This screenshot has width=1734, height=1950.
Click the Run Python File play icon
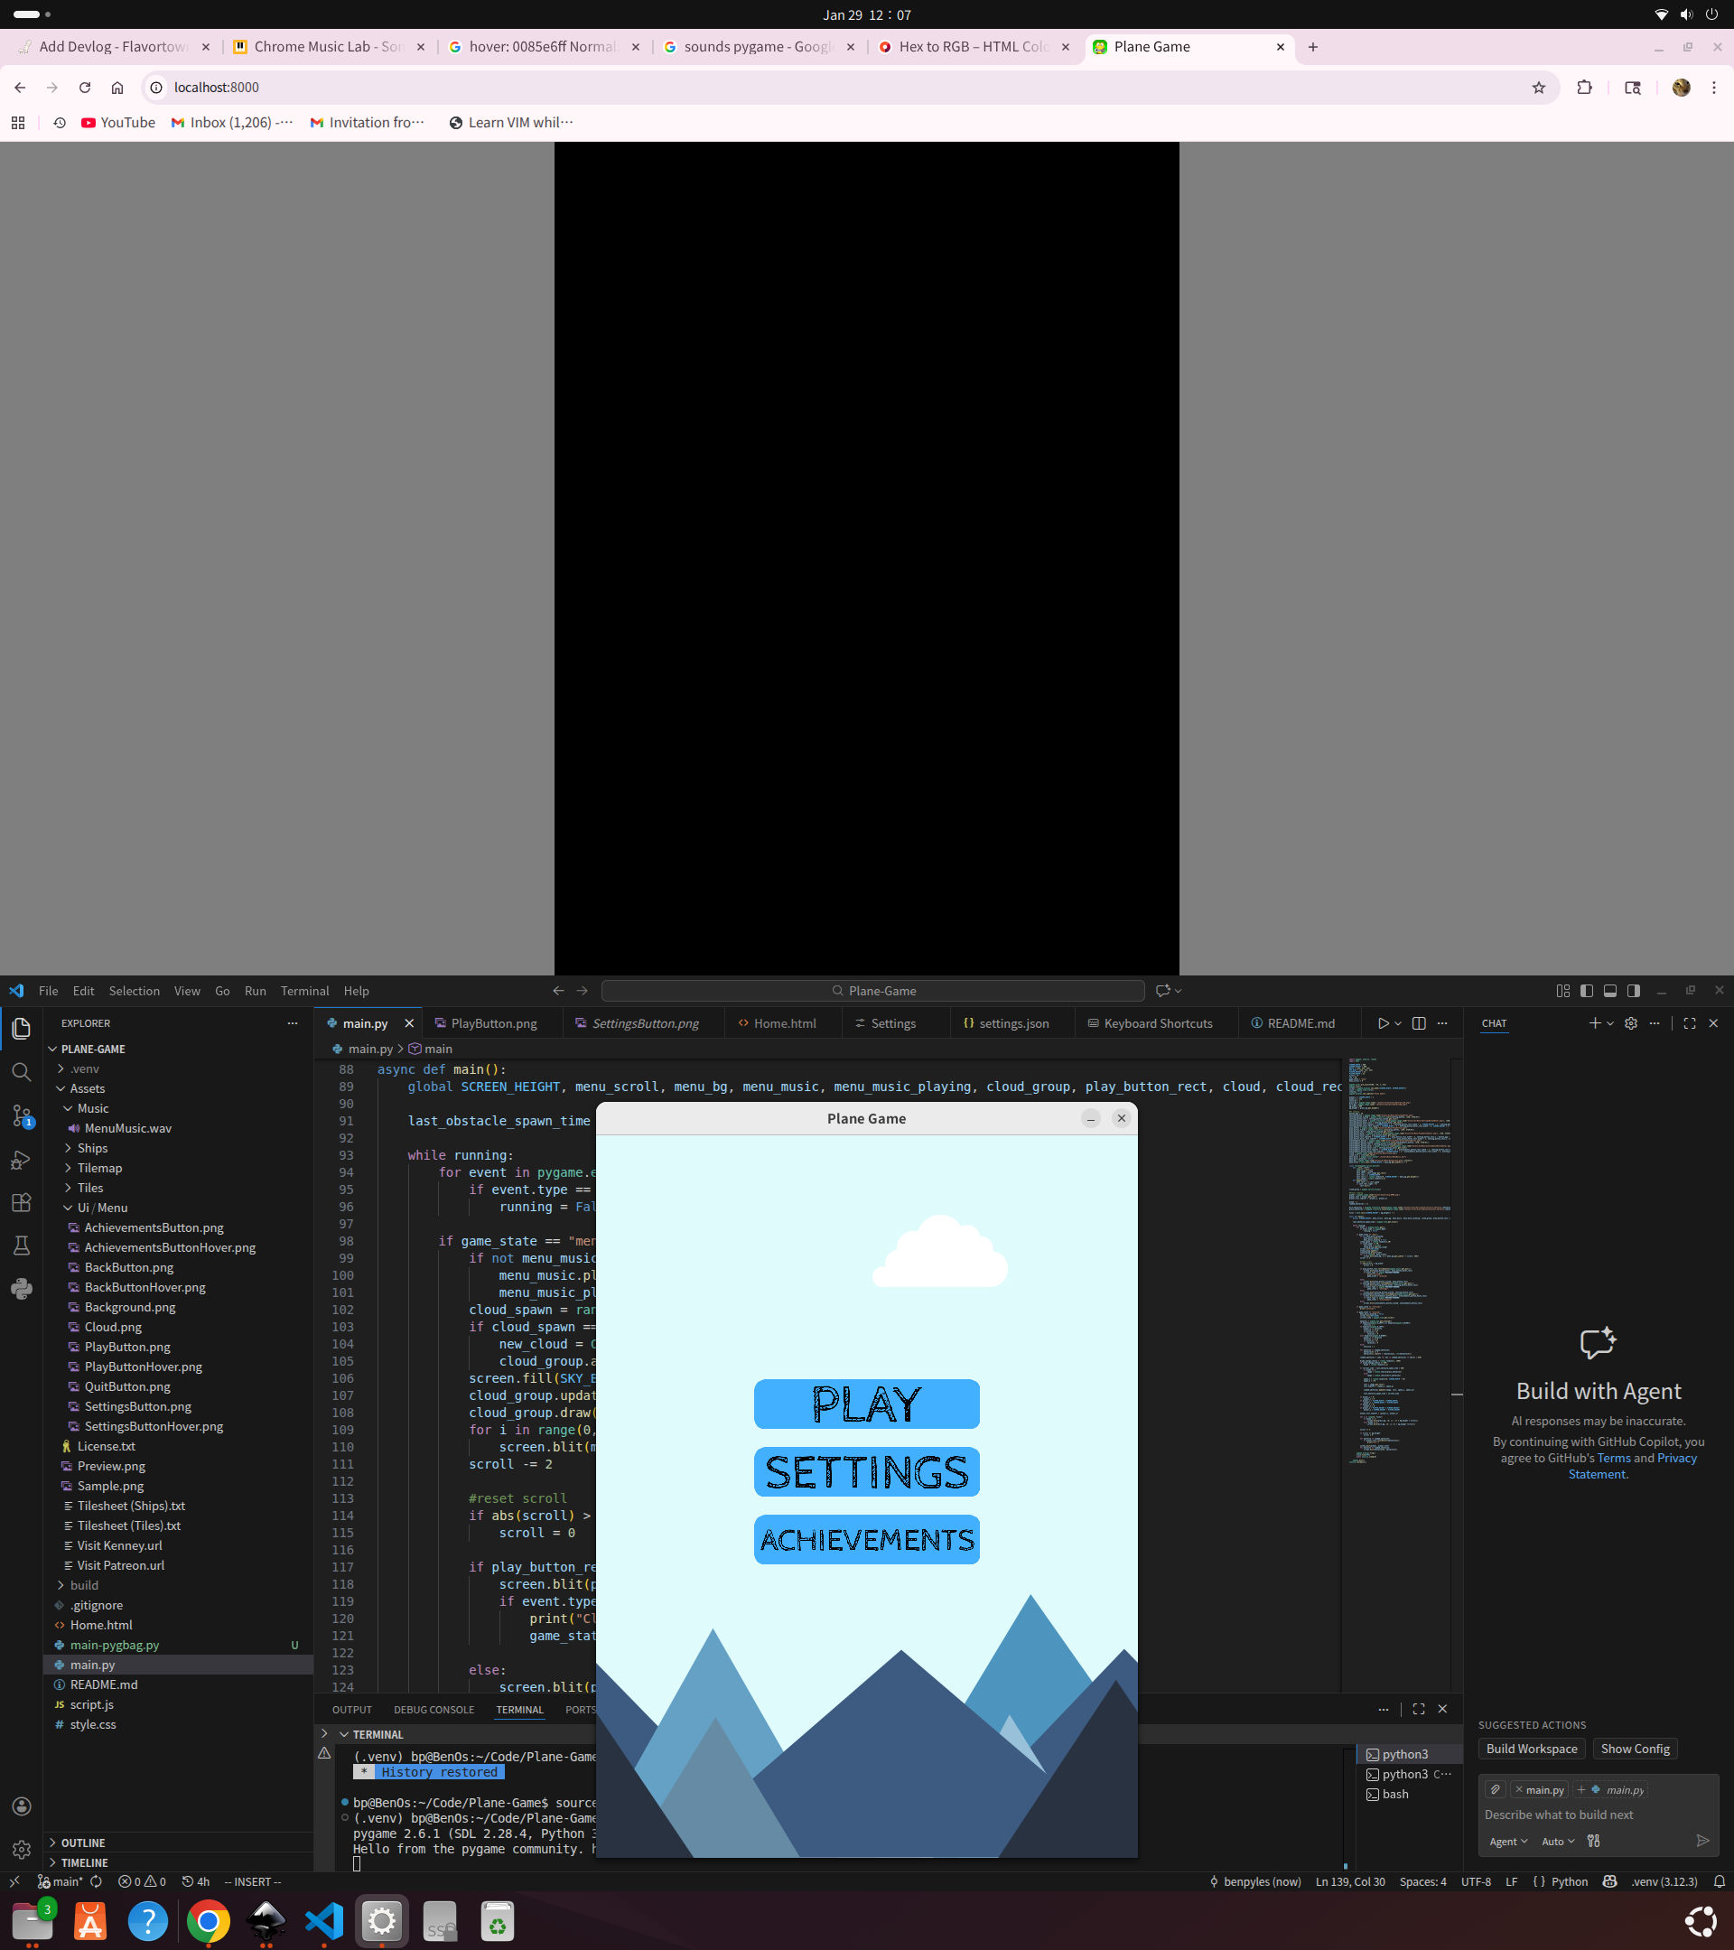tap(1382, 1022)
